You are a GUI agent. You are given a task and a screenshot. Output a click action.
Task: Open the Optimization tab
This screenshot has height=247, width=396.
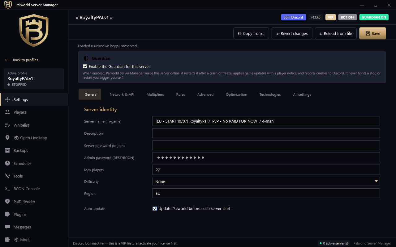pyautogui.click(x=236, y=94)
